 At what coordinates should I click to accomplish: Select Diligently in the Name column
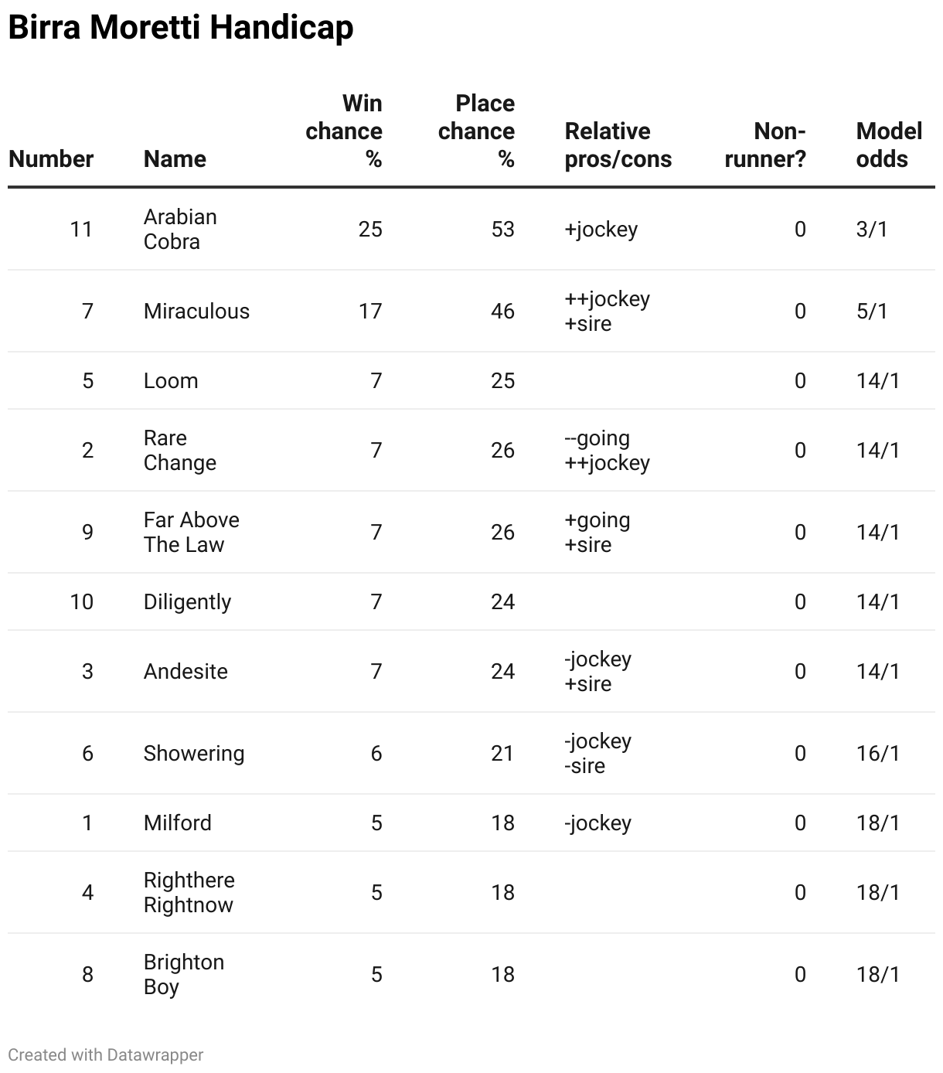pos(187,601)
